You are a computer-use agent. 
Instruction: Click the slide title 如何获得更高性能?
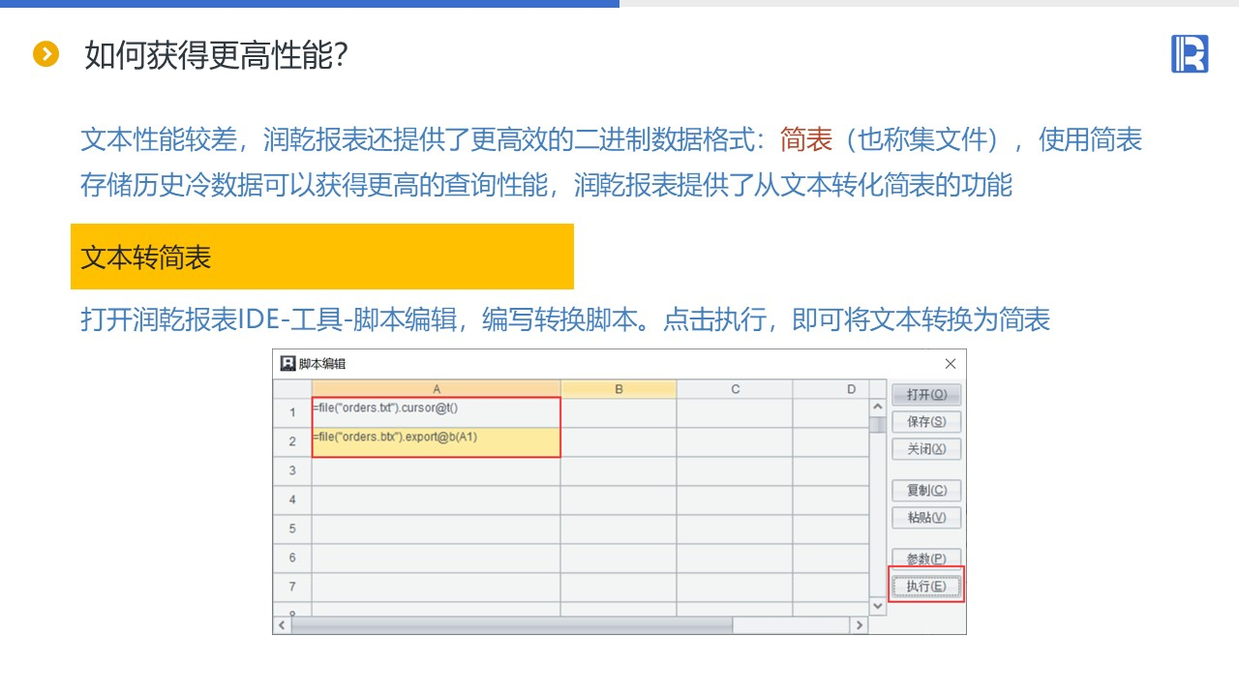(217, 55)
